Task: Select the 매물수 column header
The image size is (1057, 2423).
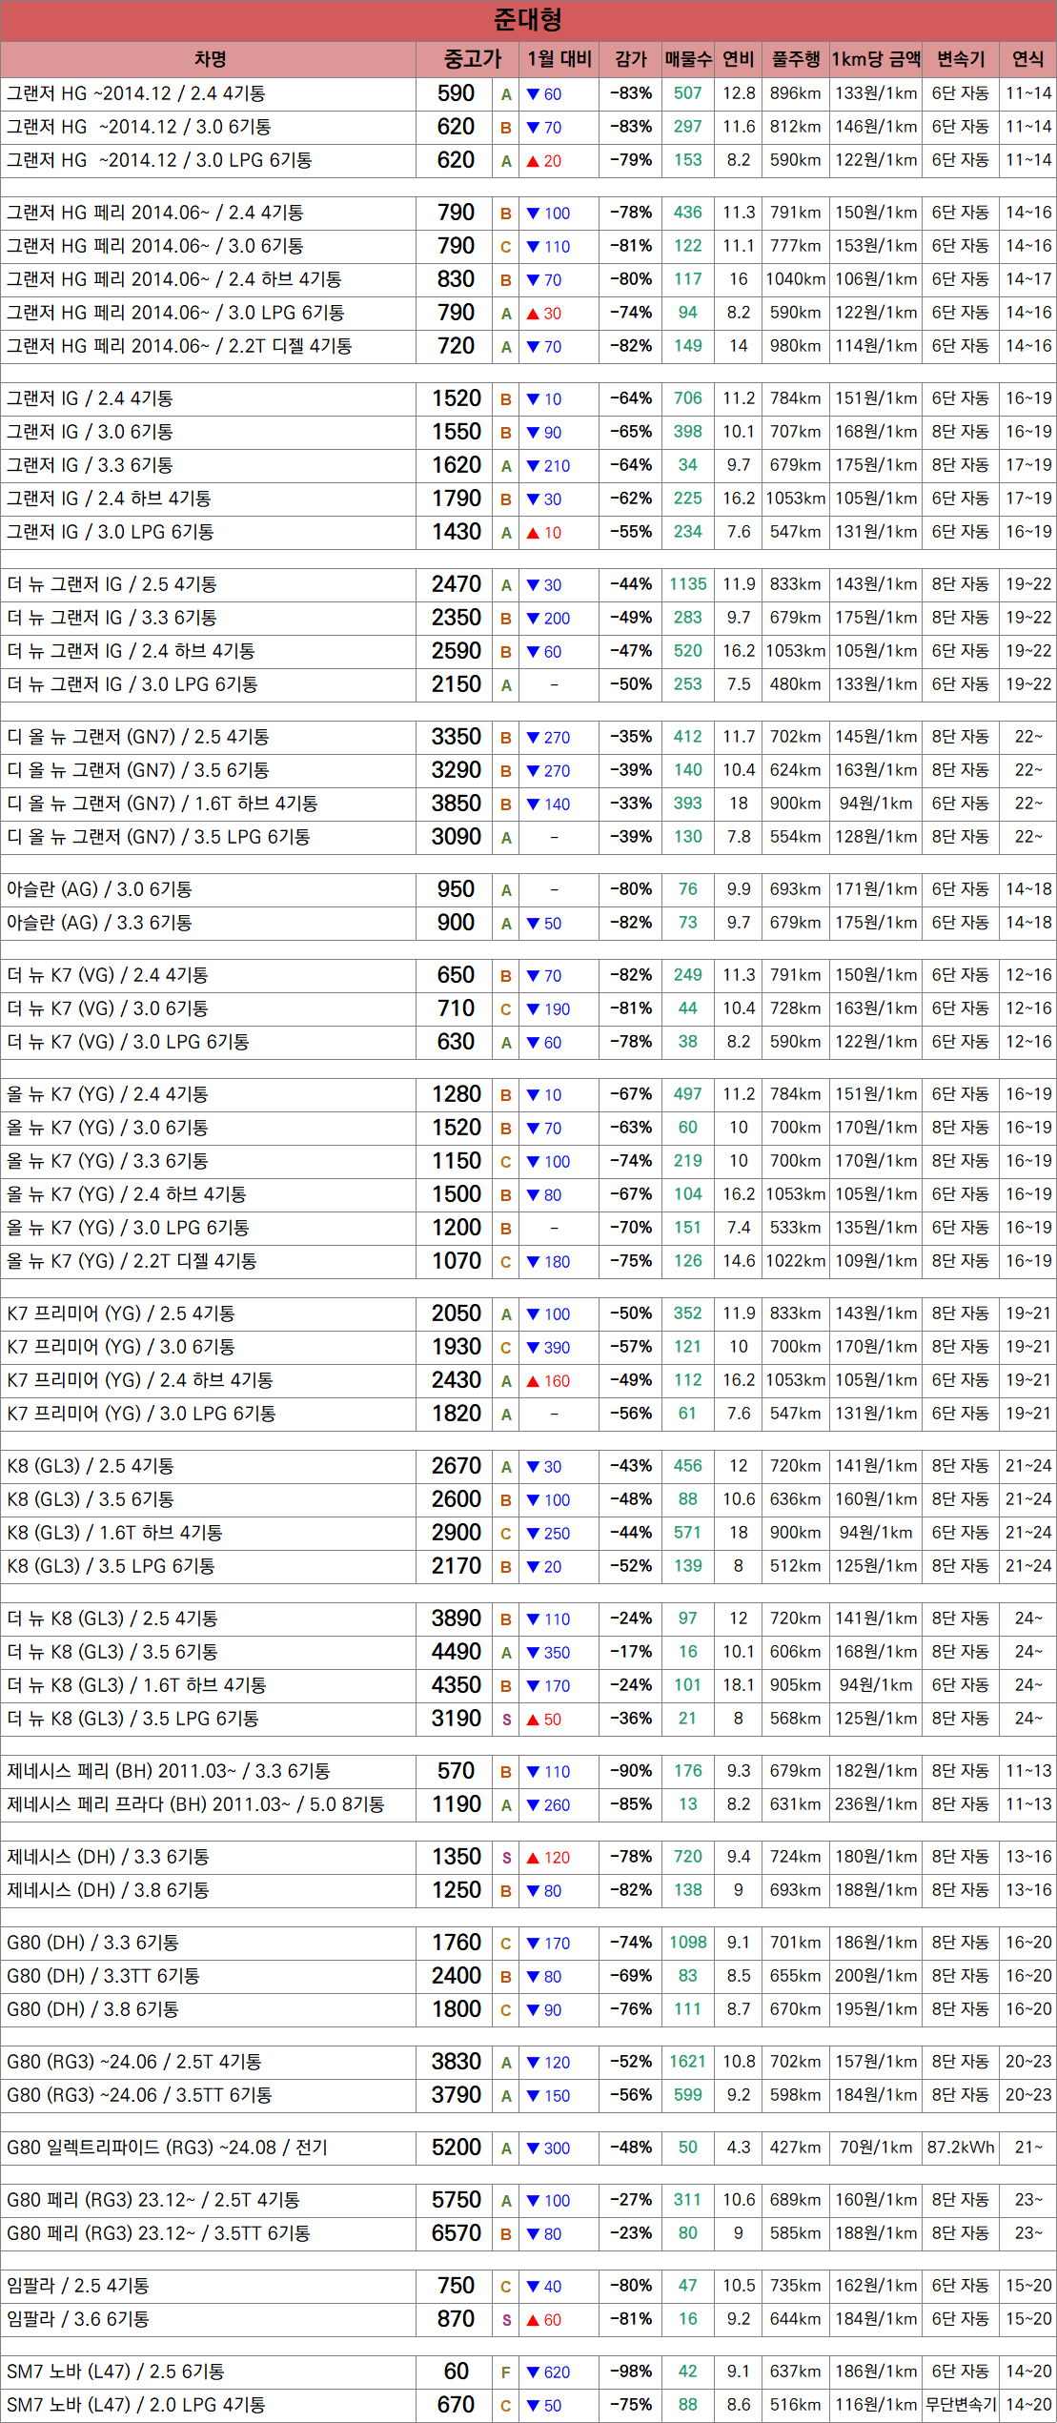Action: click(687, 59)
